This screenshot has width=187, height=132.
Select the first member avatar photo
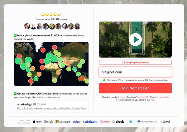coord(27,26)
